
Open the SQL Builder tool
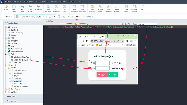point(65,8)
